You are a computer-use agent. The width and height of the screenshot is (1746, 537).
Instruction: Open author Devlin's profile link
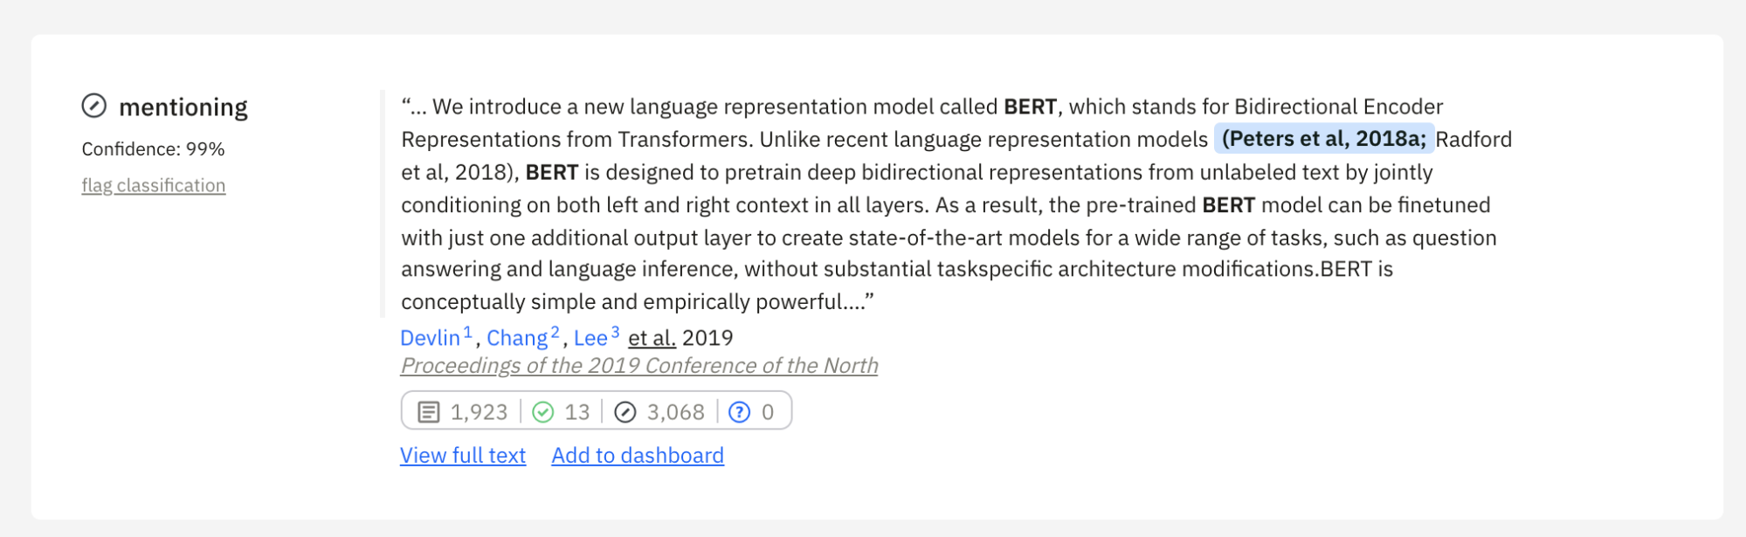(x=430, y=339)
